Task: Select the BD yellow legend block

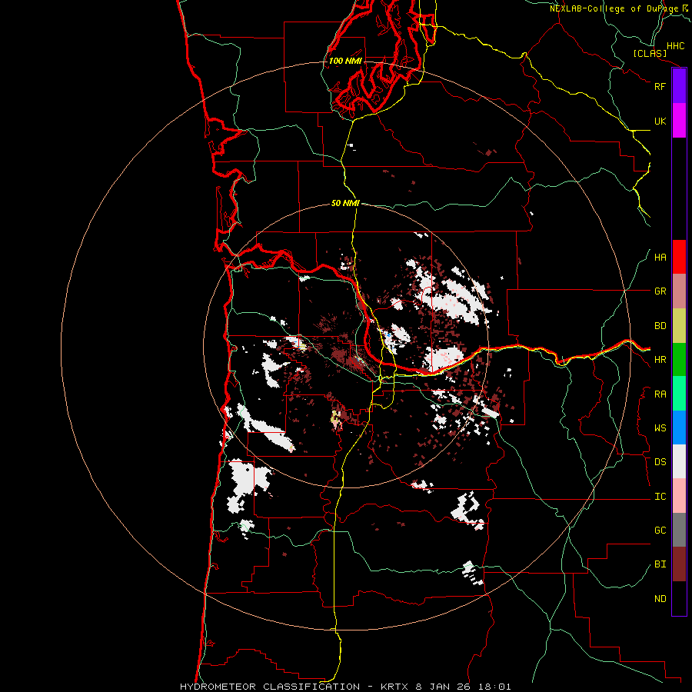Action: coord(679,326)
